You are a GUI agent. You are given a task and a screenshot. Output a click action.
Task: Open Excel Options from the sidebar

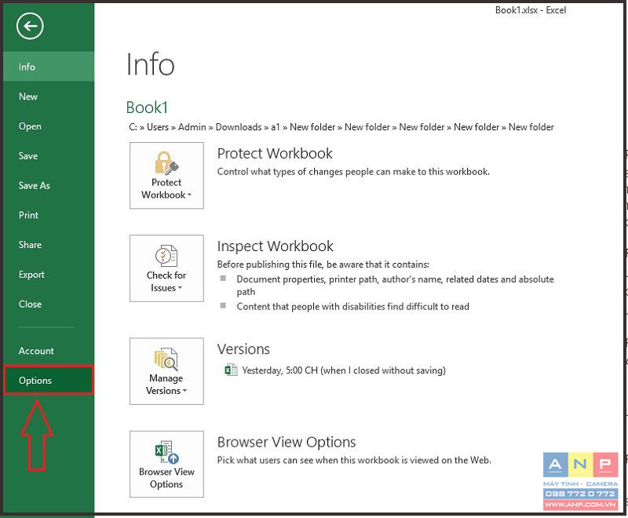point(49,381)
